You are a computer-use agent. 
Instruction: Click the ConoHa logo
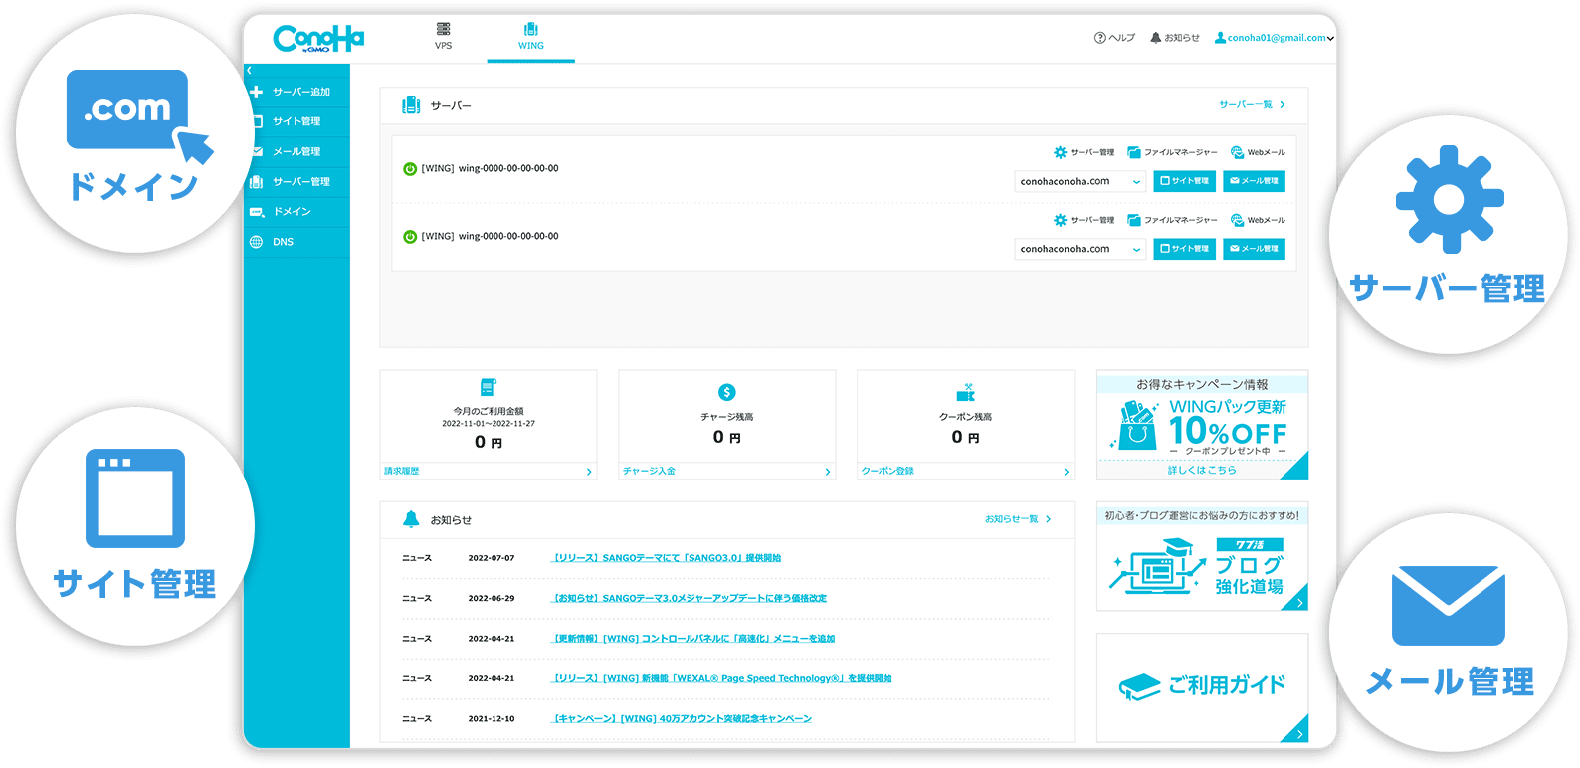pyautogui.click(x=318, y=39)
